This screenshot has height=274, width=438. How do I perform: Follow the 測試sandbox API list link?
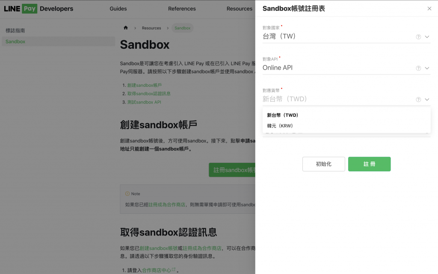[x=144, y=102]
